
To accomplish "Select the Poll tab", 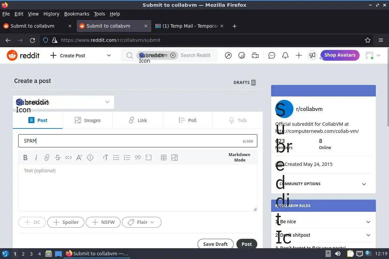I will [x=187, y=120].
